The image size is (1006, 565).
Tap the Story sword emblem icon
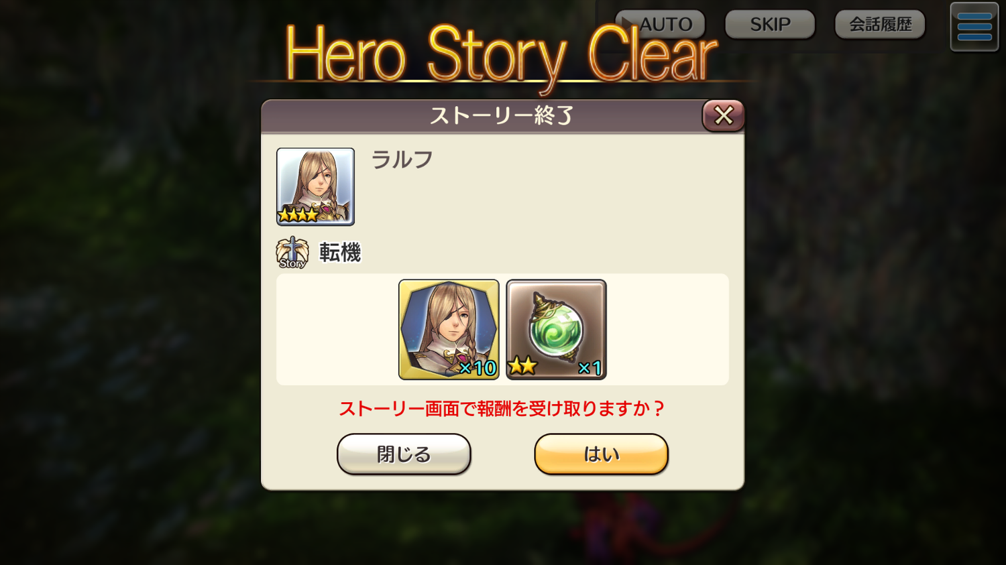[x=292, y=253]
